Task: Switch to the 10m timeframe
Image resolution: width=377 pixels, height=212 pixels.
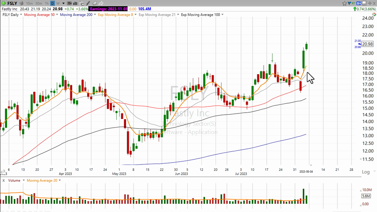Action: [x=29, y=3]
